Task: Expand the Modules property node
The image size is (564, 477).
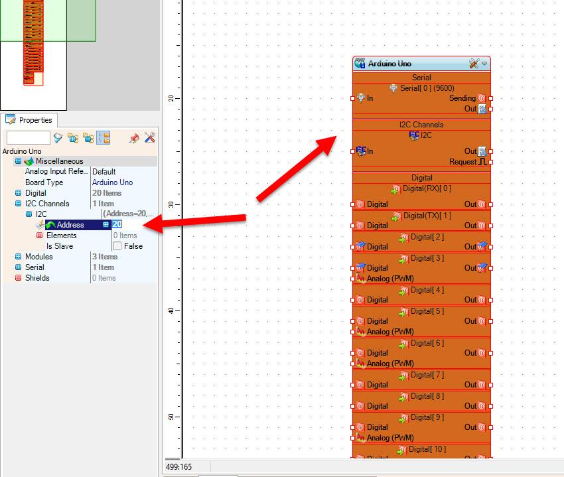Action: point(18,257)
